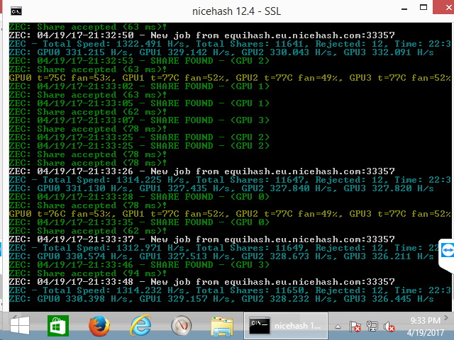Open Action Center flag icon
The height and width of the screenshot is (340, 454).
(x=355, y=327)
